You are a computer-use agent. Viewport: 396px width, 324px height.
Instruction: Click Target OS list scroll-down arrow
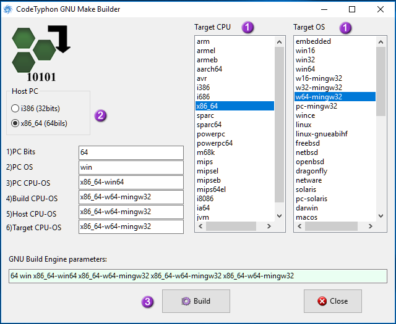(381, 216)
